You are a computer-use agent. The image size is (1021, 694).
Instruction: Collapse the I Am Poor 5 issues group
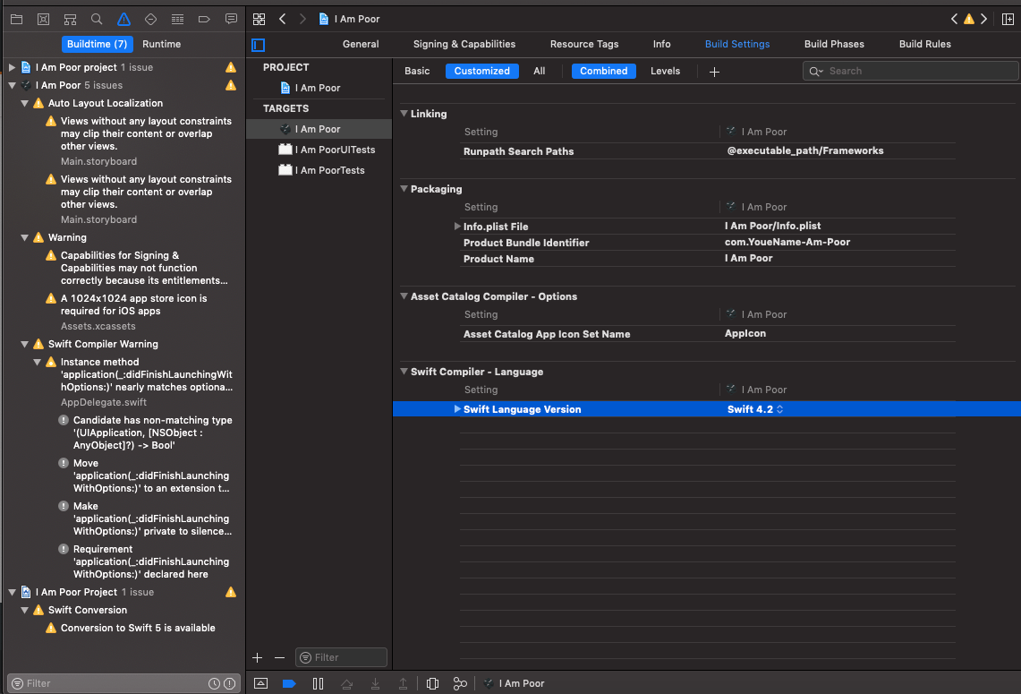click(x=12, y=85)
